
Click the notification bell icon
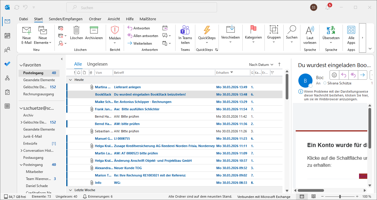coord(328,7)
